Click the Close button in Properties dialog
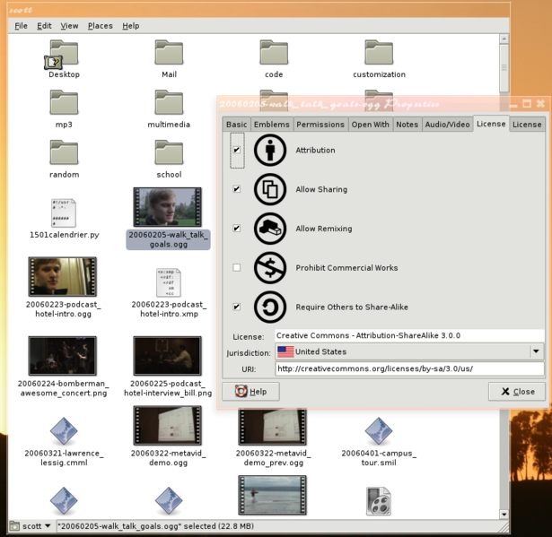The height and width of the screenshot is (537, 552). [517, 392]
